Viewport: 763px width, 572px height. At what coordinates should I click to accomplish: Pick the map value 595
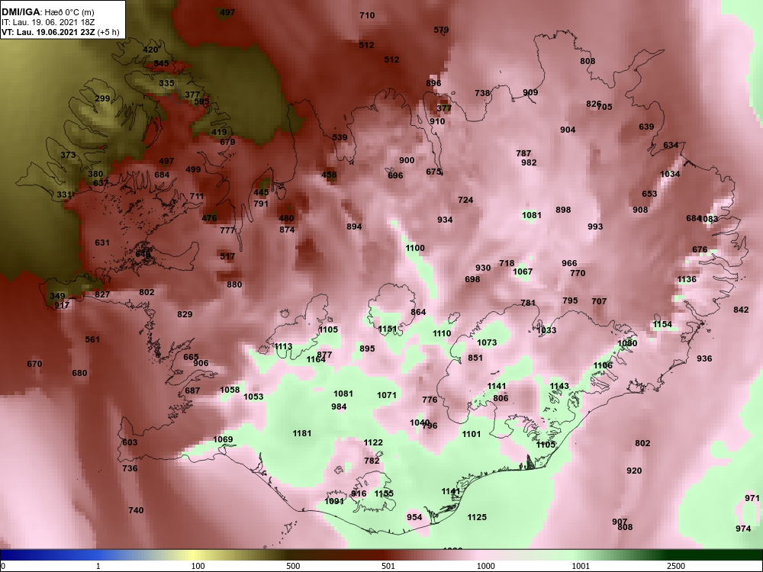click(201, 101)
